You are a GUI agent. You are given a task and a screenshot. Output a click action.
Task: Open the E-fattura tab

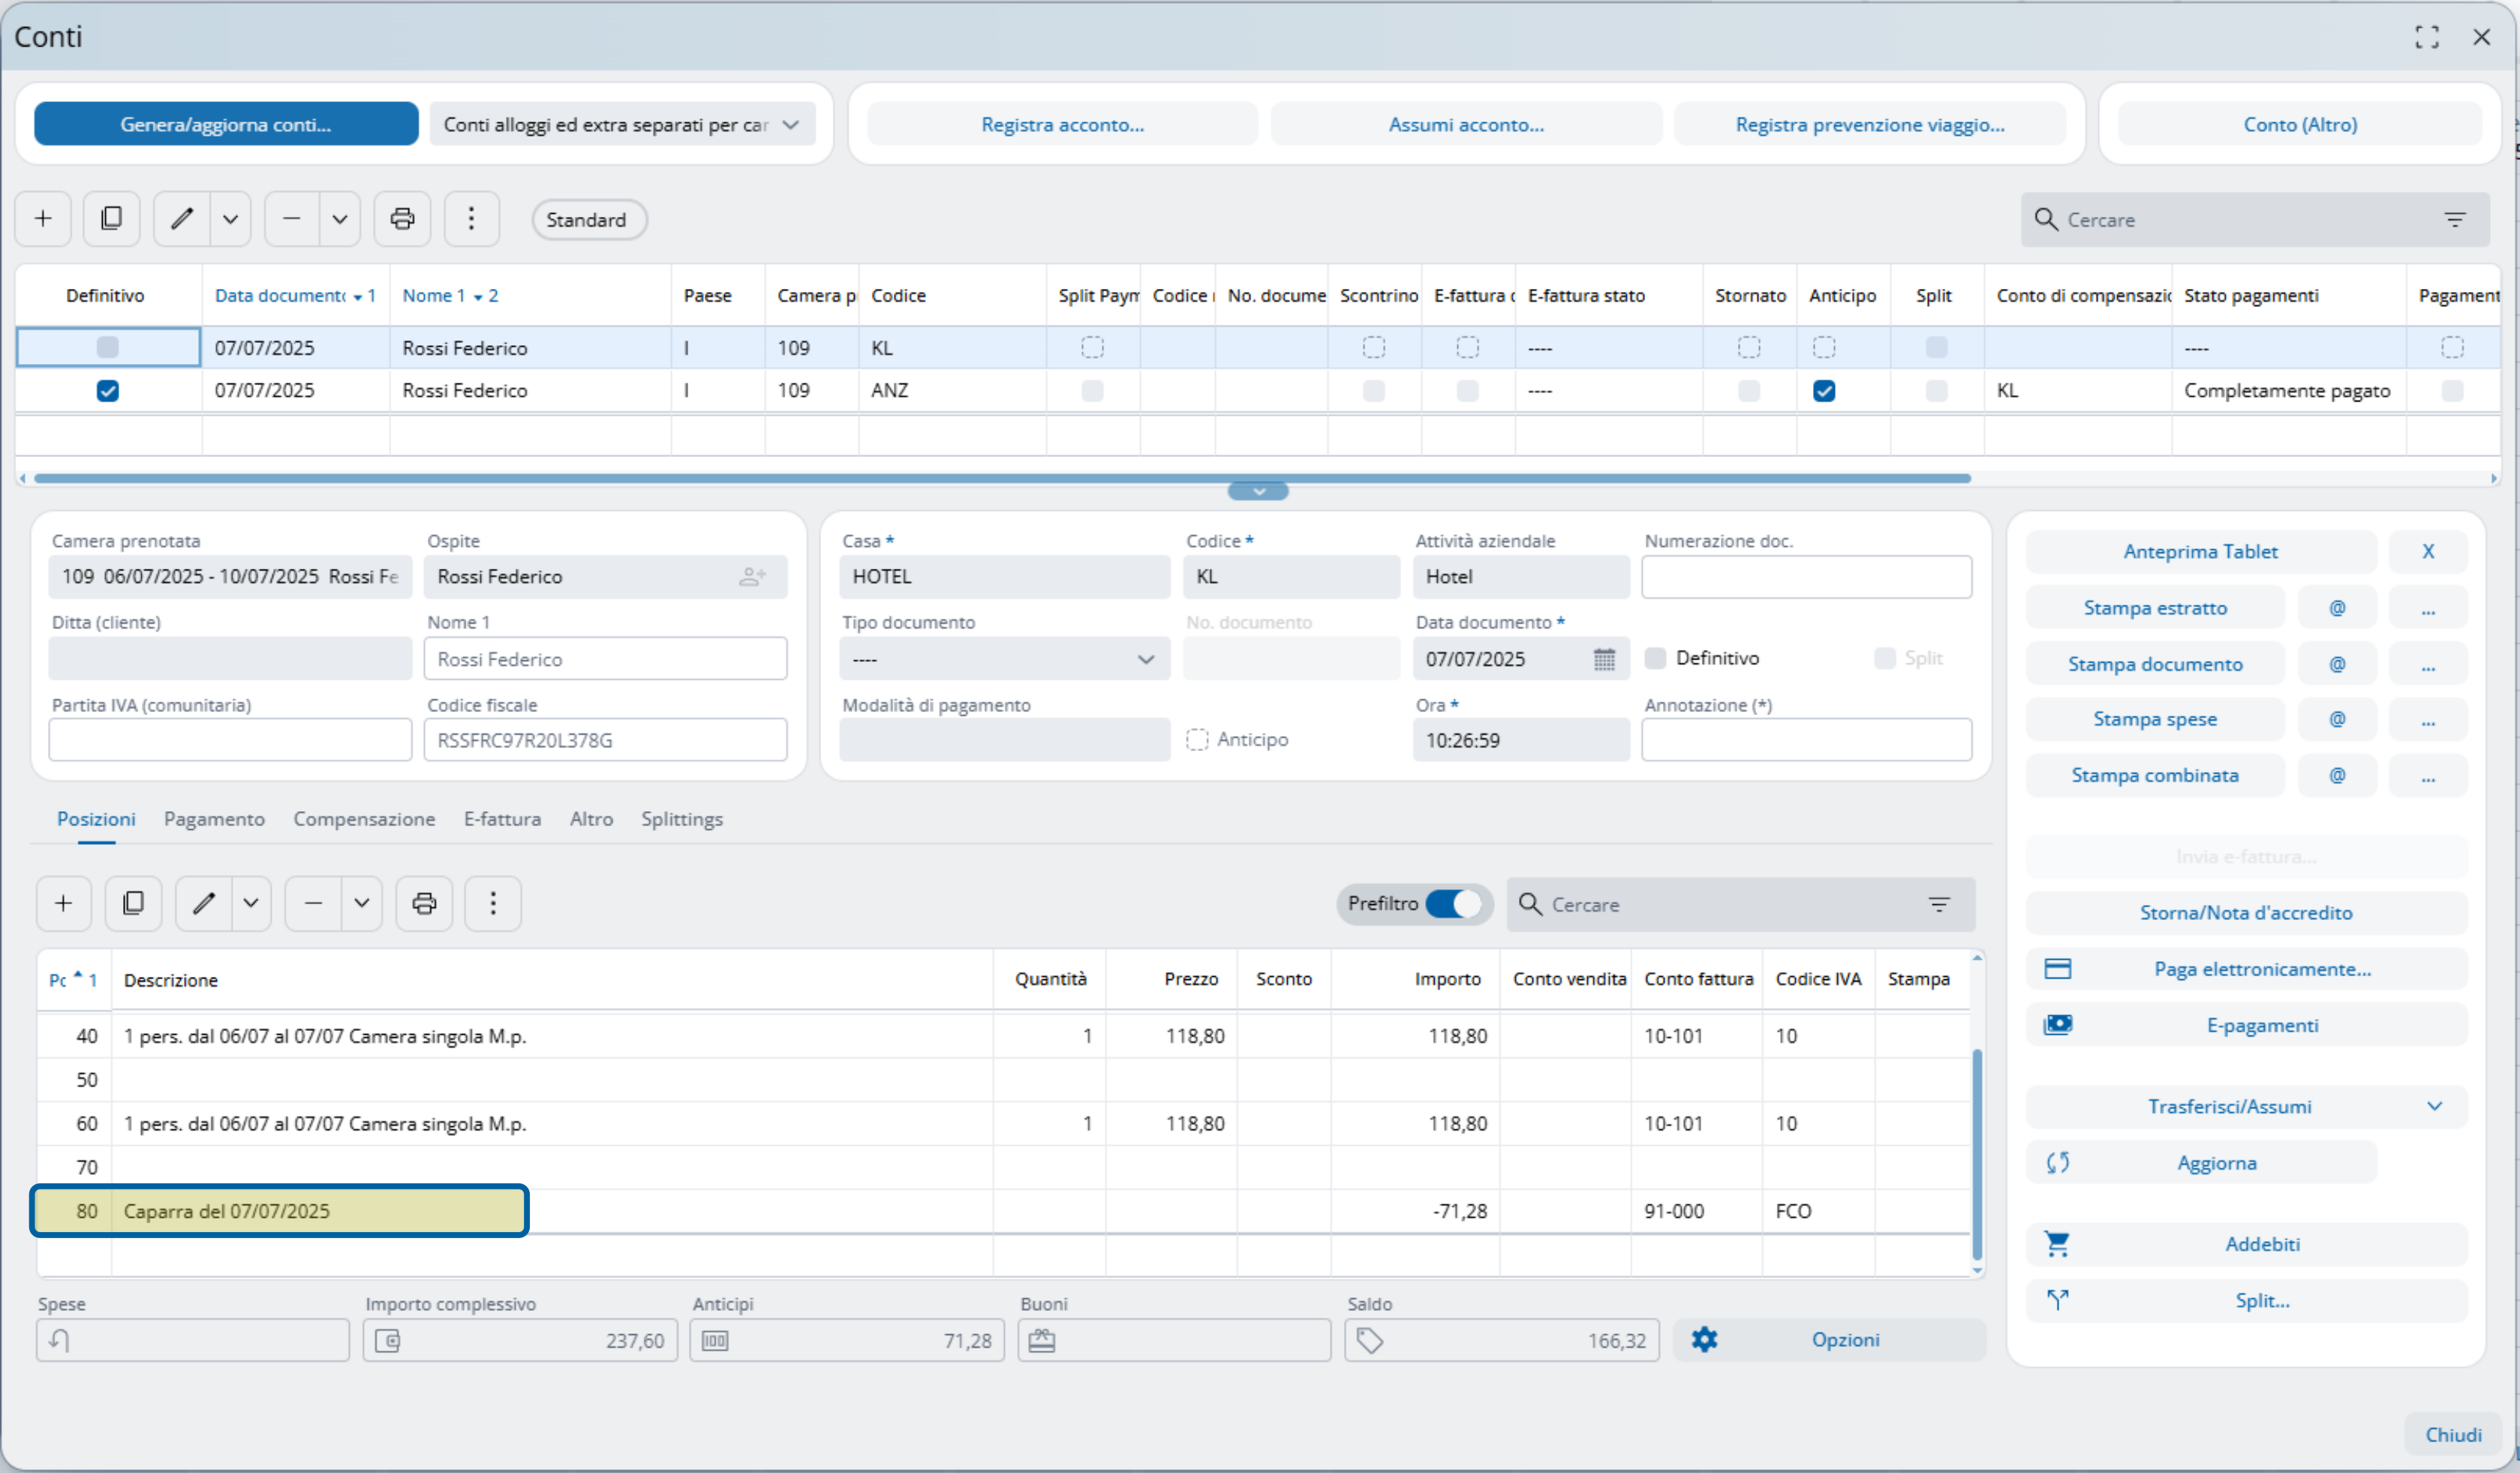click(x=502, y=819)
